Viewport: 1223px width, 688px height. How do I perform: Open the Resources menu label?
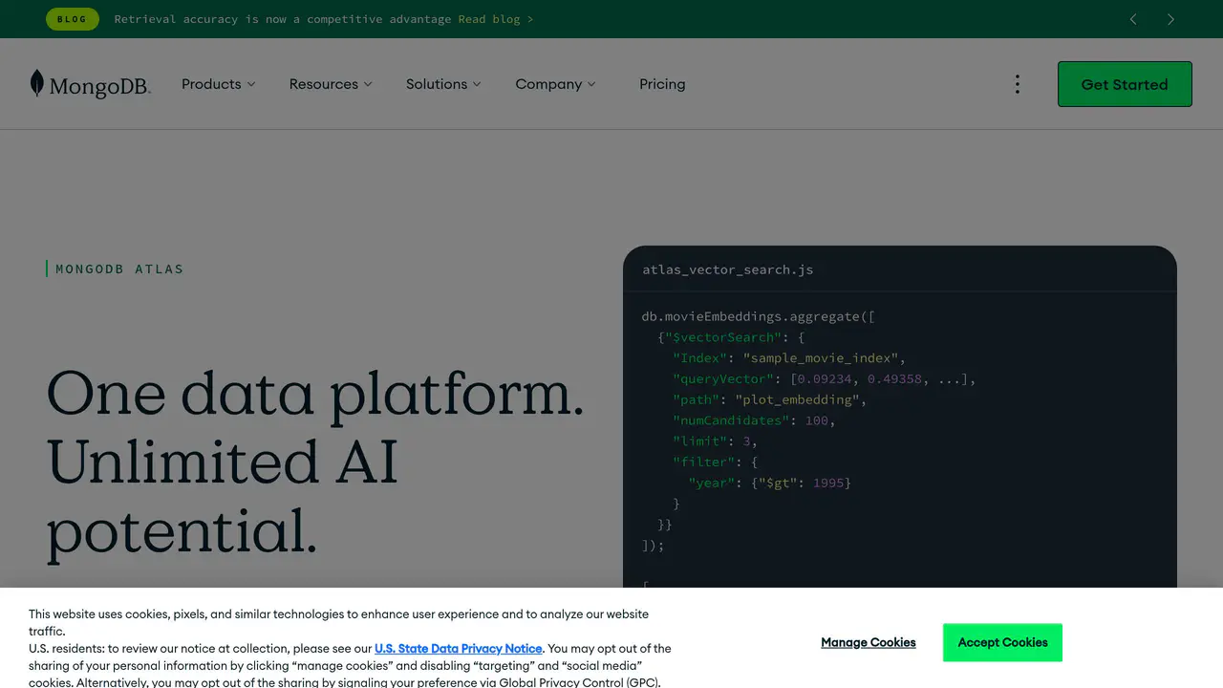pyautogui.click(x=324, y=84)
